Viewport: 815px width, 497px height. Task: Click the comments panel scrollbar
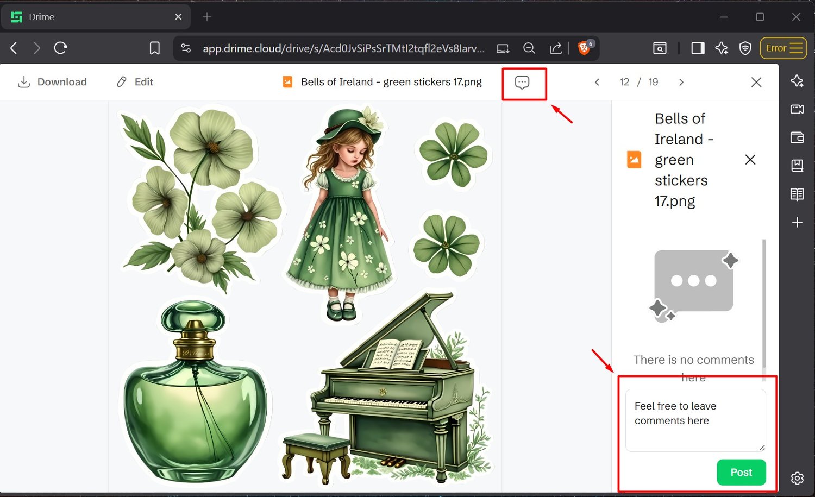764,304
